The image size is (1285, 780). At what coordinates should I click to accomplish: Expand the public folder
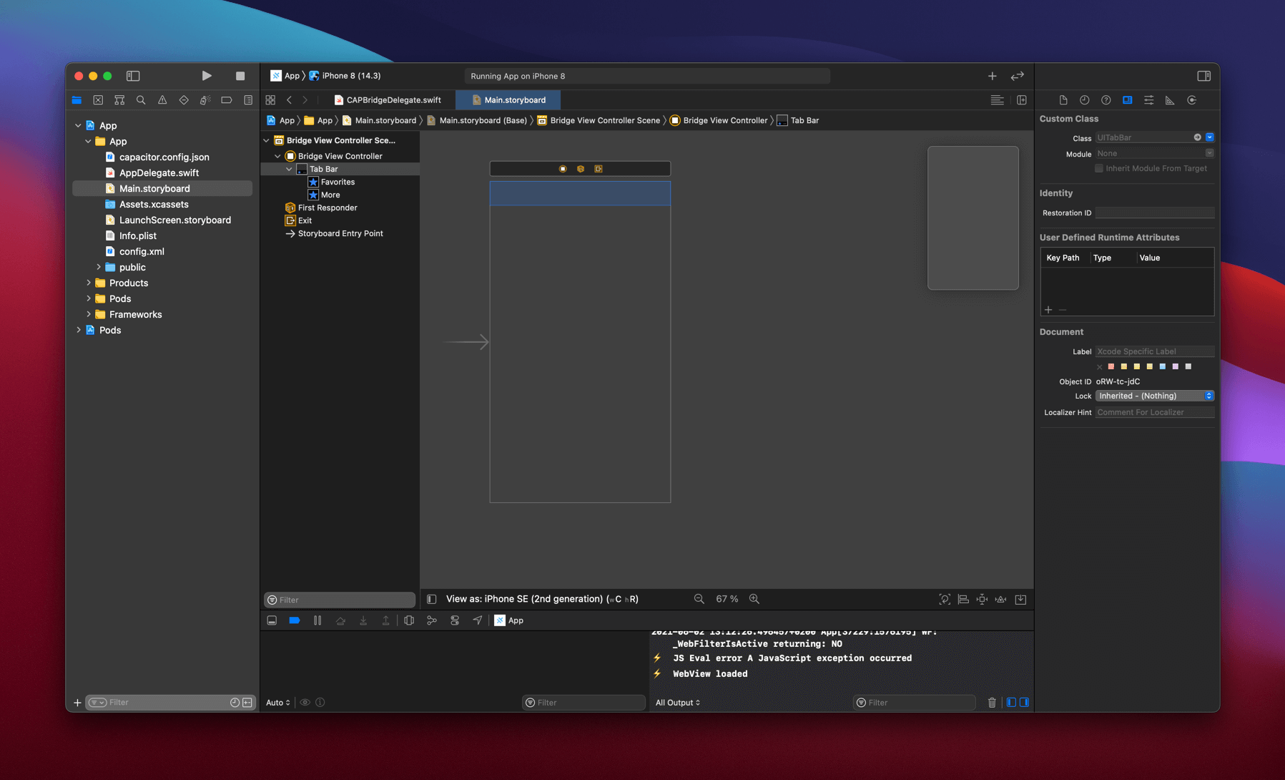point(99,267)
